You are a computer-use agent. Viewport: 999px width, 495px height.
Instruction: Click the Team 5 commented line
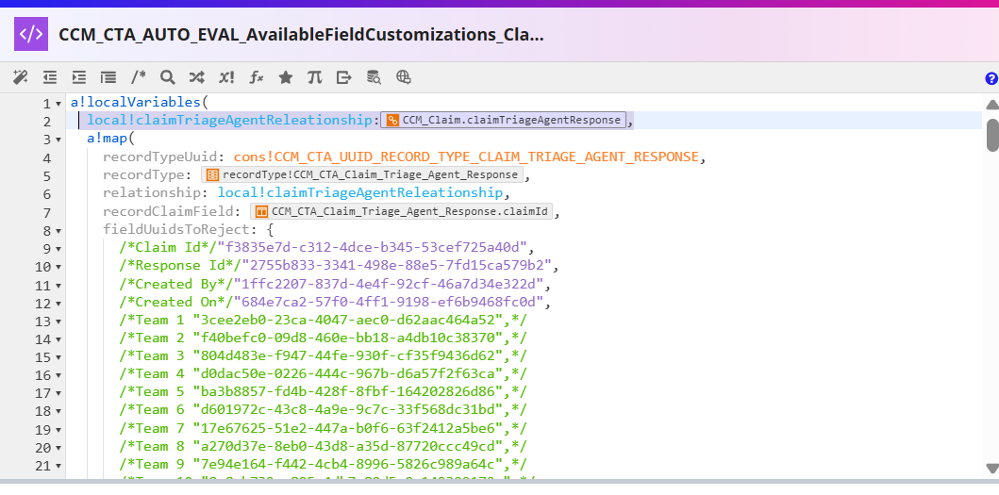tap(323, 392)
